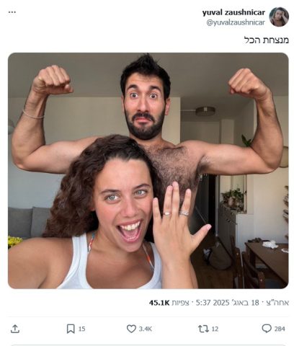Click the אחה״צ time-of-day label
Image resolution: width=294 pixels, height=346 pixels.
coord(277,303)
